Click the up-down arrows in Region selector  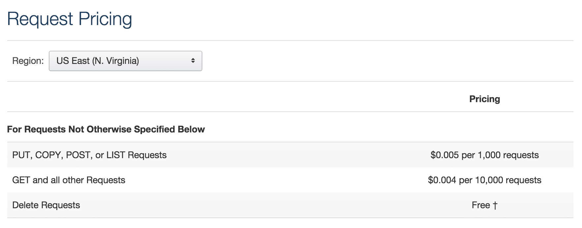(x=193, y=61)
